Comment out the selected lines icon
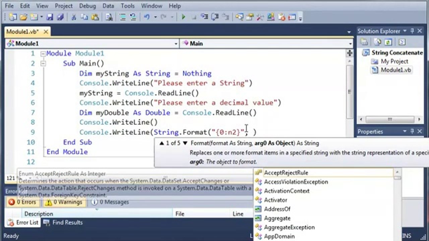The height and width of the screenshot is (241, 429). (123, 17)
